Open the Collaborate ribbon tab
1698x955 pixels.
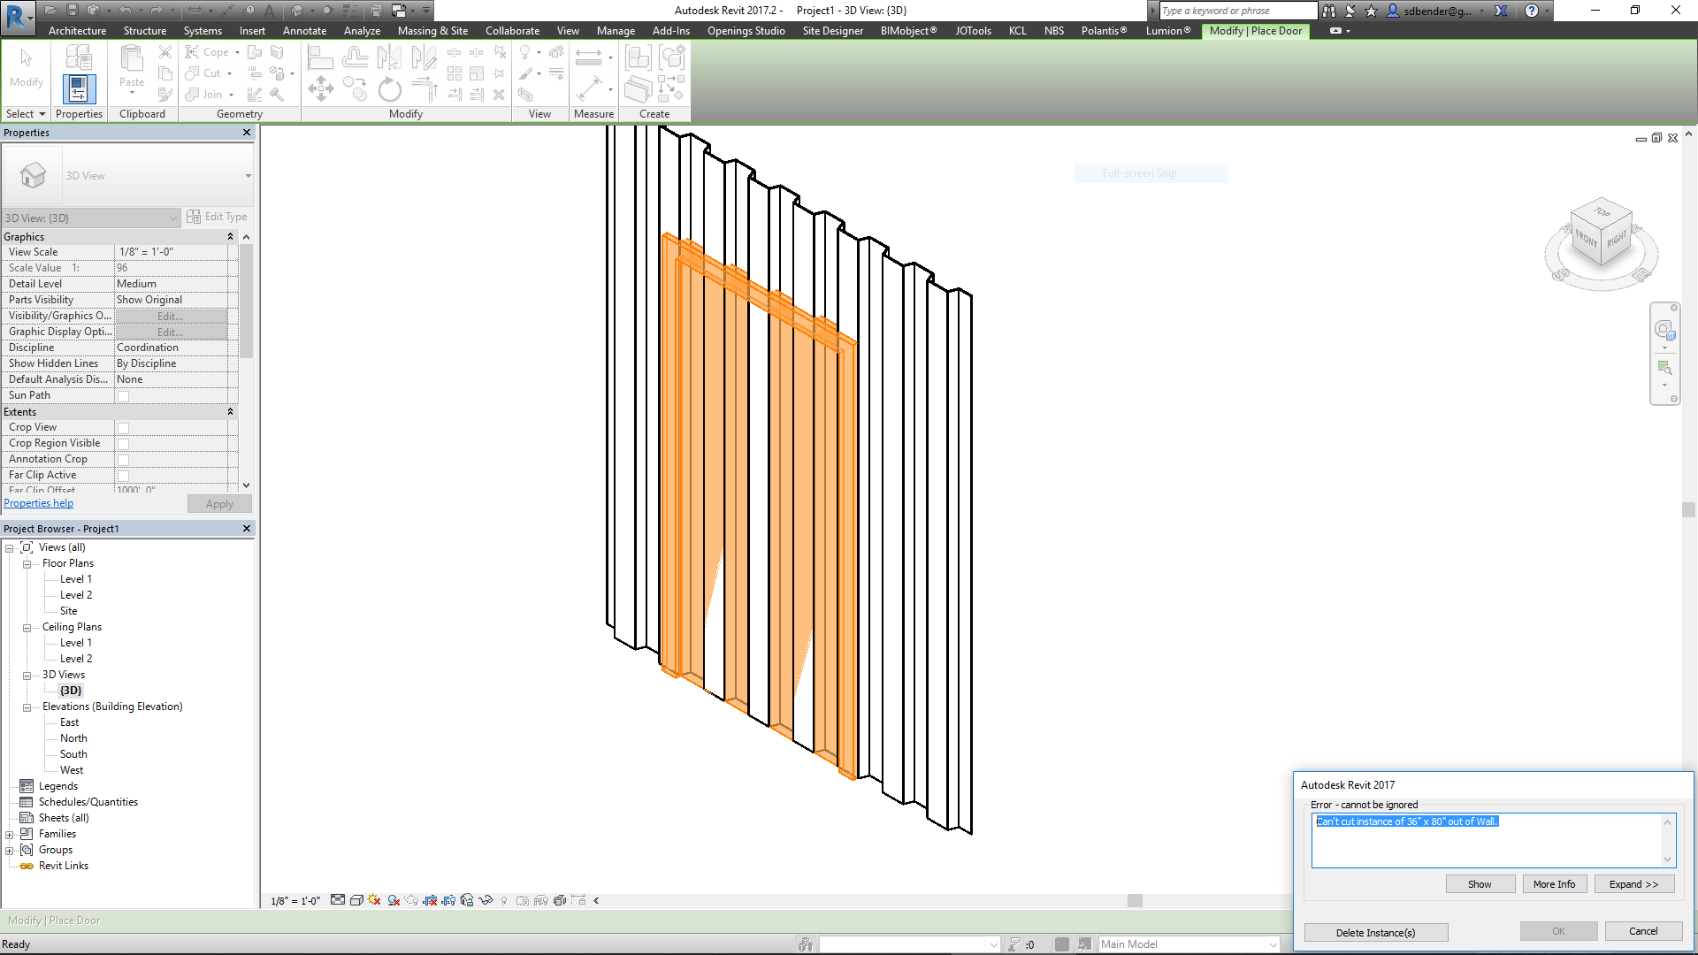(512, 31)
